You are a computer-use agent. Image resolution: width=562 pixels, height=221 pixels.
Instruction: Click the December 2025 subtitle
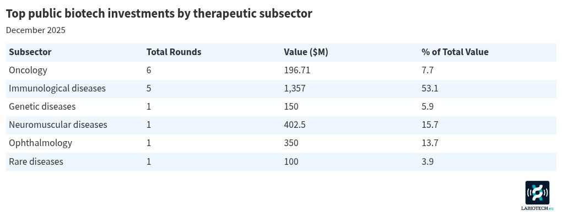(36, 30)
